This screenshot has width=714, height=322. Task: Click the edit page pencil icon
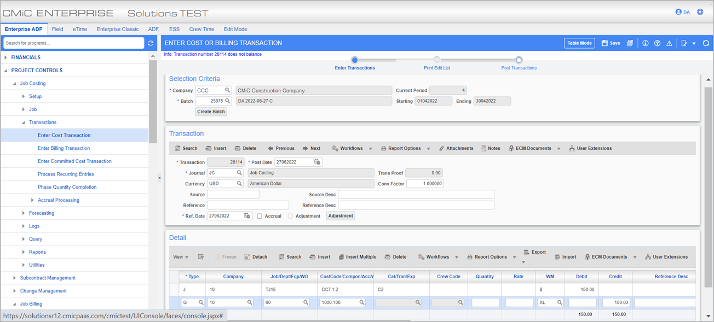pos(684,43)
